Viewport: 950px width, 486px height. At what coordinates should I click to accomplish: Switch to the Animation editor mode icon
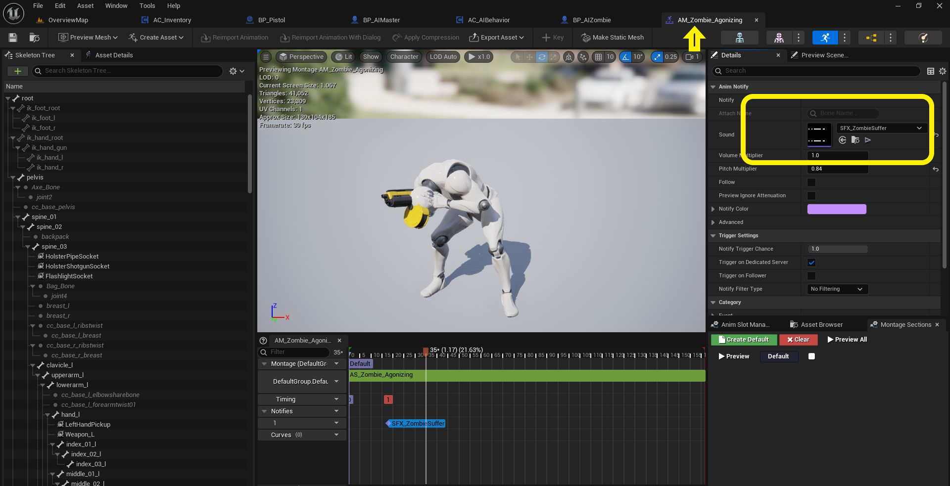[x=825, y=38]
